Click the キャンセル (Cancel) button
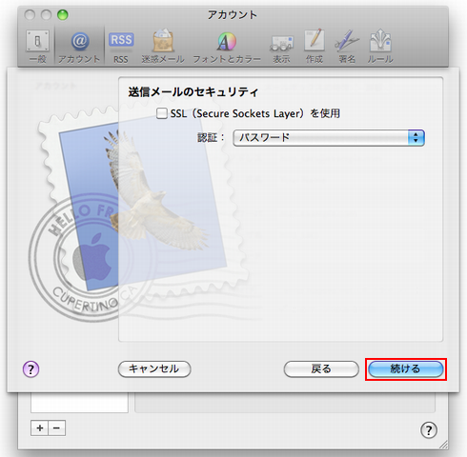The height and width of the screenshot is (457, 467). tap(154, 369)
